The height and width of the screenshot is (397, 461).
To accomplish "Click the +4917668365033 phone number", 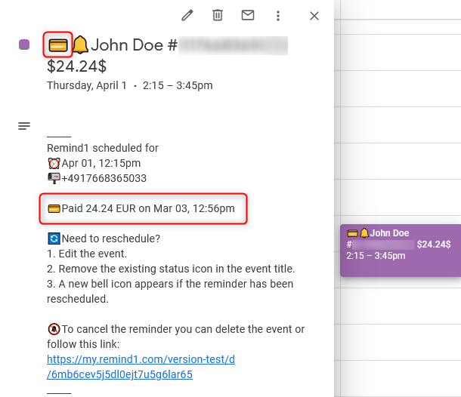I will click(x=104, y=179).
